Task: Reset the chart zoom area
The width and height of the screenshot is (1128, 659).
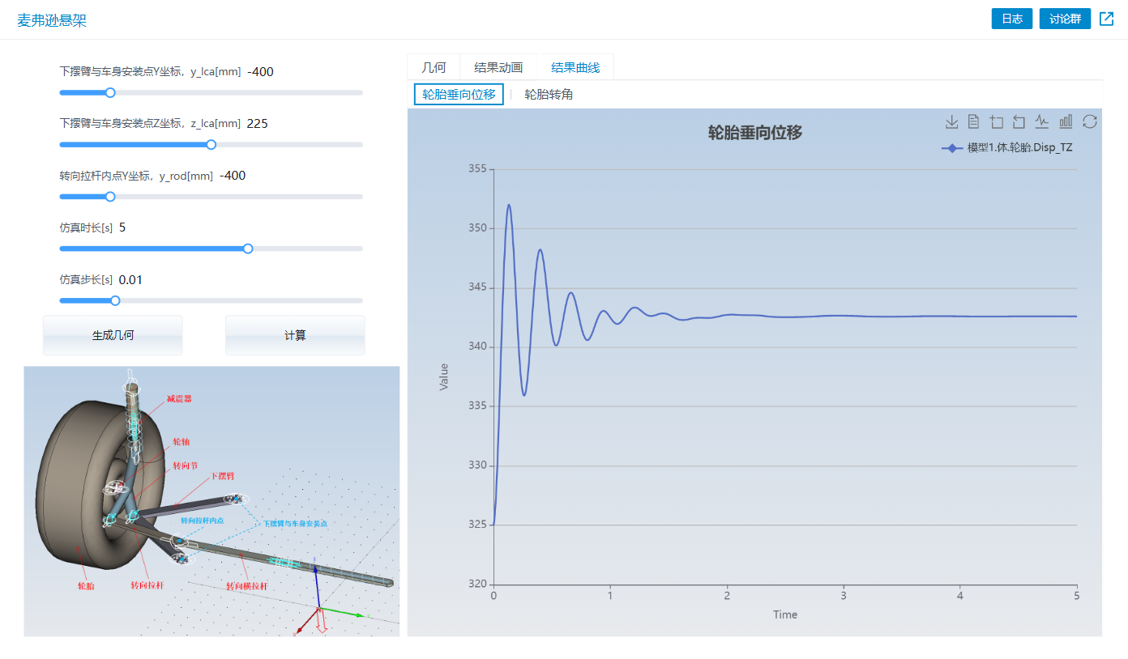Action: (1019, 121)
